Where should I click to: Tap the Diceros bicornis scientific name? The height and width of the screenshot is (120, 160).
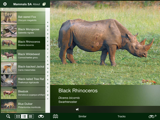(69, 98)
